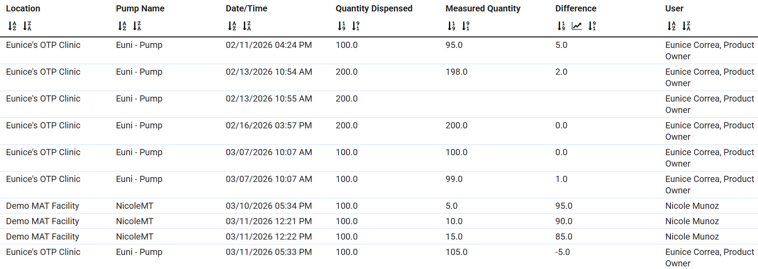This screenshot has width=758, height=269.
Task: Sort Date/Time column descending
Action: click(x=247, y=26)
